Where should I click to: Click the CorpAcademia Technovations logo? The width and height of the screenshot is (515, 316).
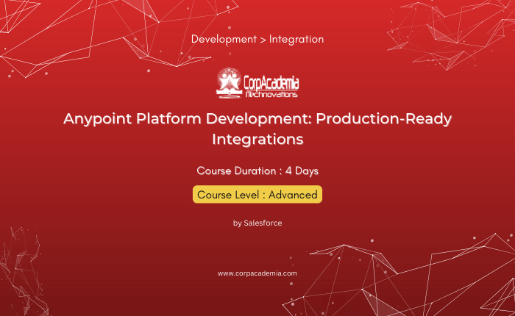tap(257, 83)
